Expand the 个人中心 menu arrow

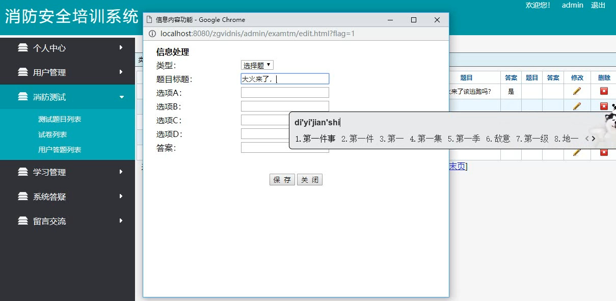click(x=121, y=47)
